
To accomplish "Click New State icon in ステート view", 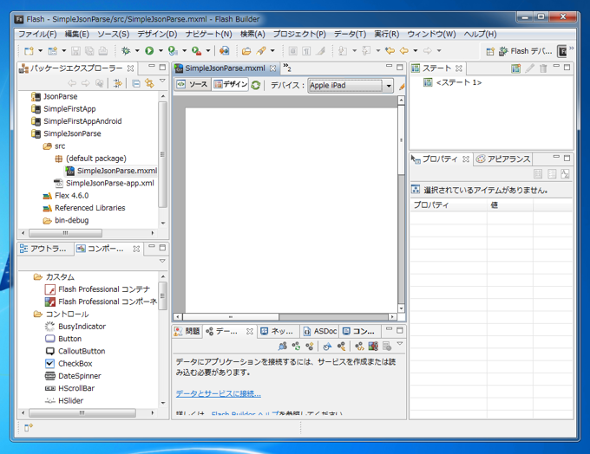I will [x=516, y=68].
